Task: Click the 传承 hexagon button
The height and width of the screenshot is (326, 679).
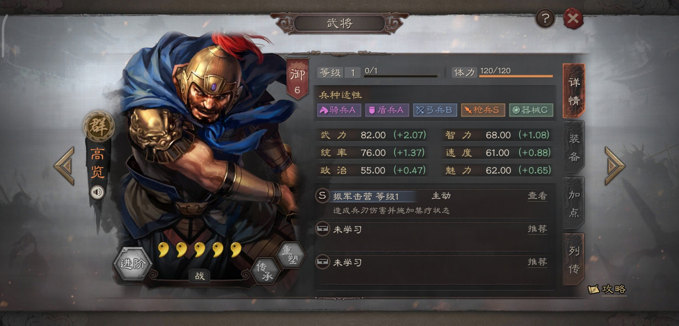Action: click(265, 270)
